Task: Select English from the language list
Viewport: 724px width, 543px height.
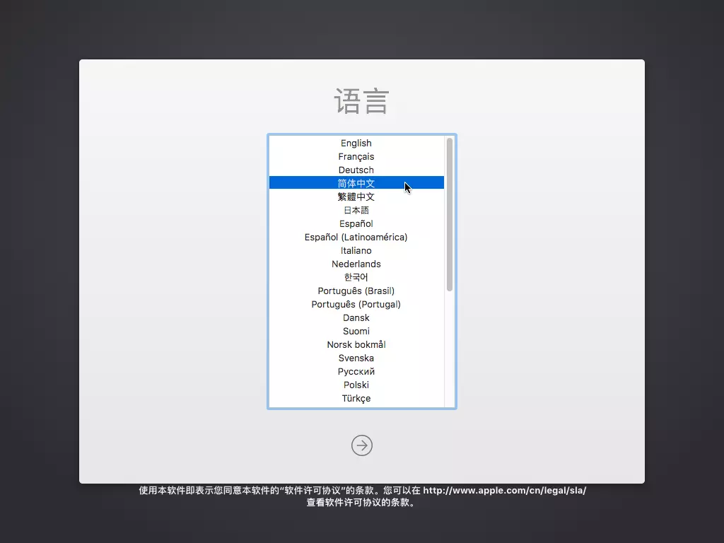Action: (356, 143)
